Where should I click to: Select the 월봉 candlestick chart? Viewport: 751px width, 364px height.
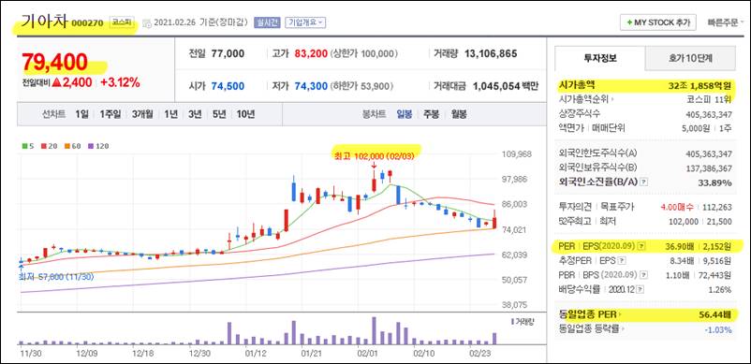[459, 114]
